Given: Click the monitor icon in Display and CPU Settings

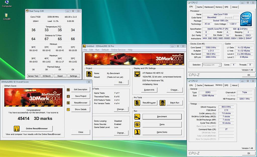Looking at the screenshot, I should [x=137, y=74].
